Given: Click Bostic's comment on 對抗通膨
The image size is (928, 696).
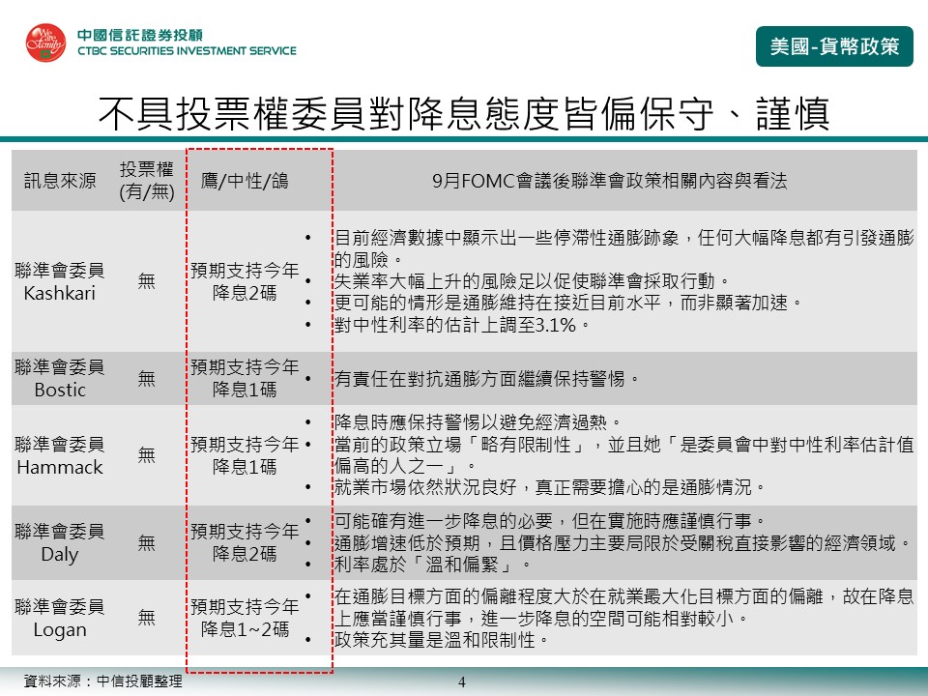Looking at the screenshot, I should point(486,379).
